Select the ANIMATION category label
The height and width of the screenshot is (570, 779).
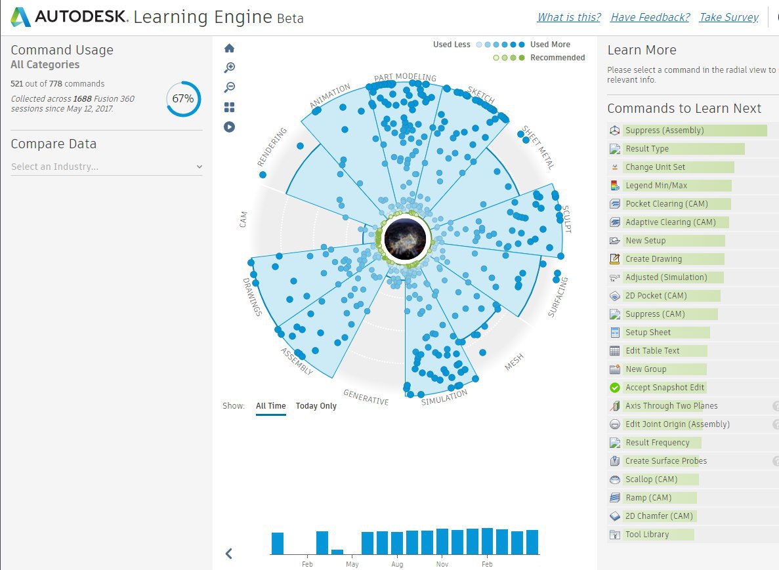[x=330, y=95]
